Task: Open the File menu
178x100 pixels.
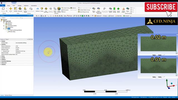Action: [x=3, y=6]
